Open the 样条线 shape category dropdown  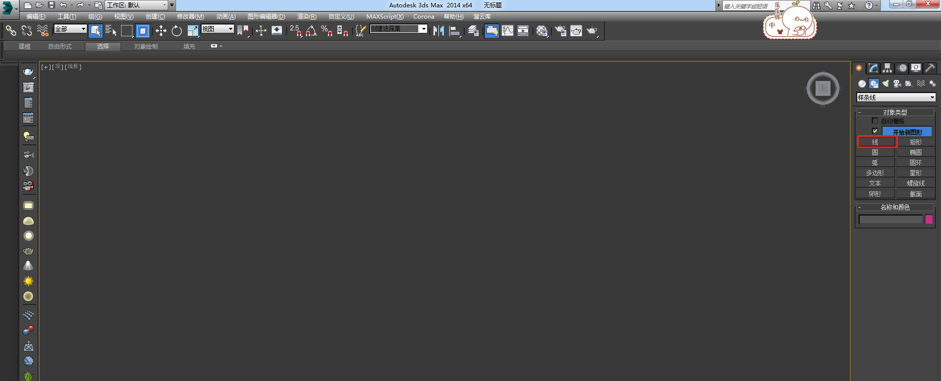(896, 97)
